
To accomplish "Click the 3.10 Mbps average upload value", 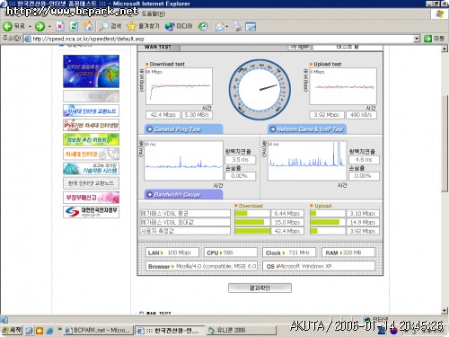I will (363, 213).
